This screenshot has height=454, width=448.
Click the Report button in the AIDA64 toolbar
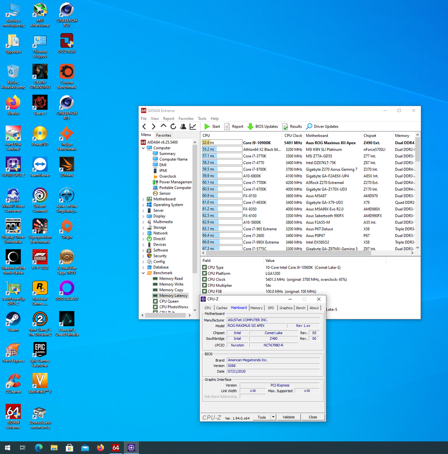tap(234, 126)
